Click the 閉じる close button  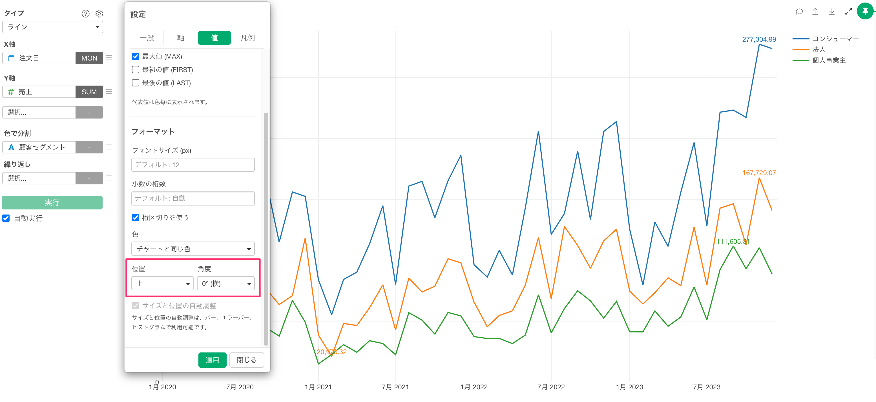(247, 360)
